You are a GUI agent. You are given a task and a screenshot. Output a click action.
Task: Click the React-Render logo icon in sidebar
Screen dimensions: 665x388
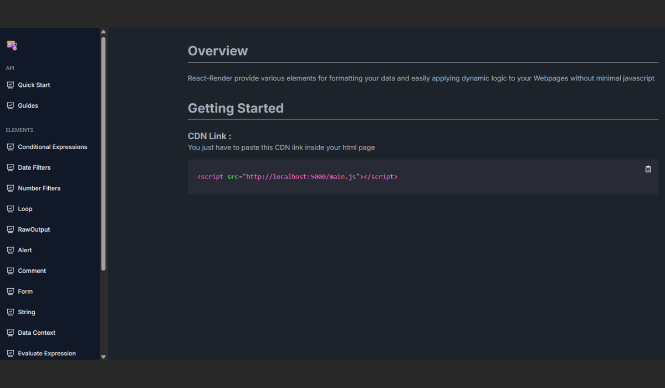pos(12,45)
